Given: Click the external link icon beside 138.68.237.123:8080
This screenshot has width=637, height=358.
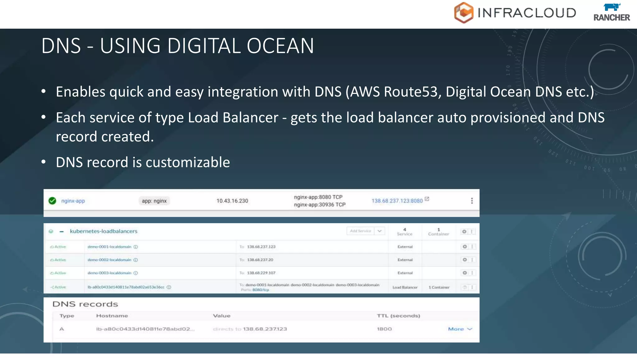Looking at the screenshot, I should (x=427, y=199).
